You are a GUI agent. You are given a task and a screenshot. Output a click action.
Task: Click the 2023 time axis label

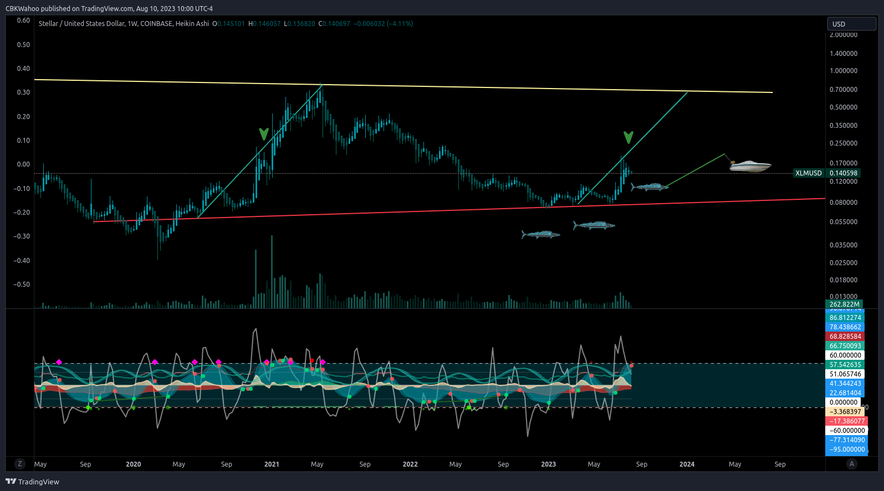[x=548, y=464]
